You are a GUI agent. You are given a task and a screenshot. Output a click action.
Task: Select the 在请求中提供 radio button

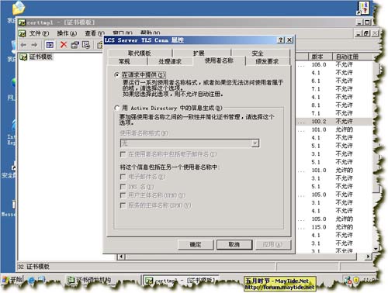tap(117, 75)
